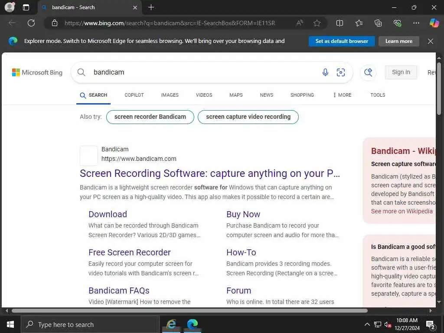Switch to the COPILOT tab
The height and width of the screenshot is (333, 444).
point(134,95)
